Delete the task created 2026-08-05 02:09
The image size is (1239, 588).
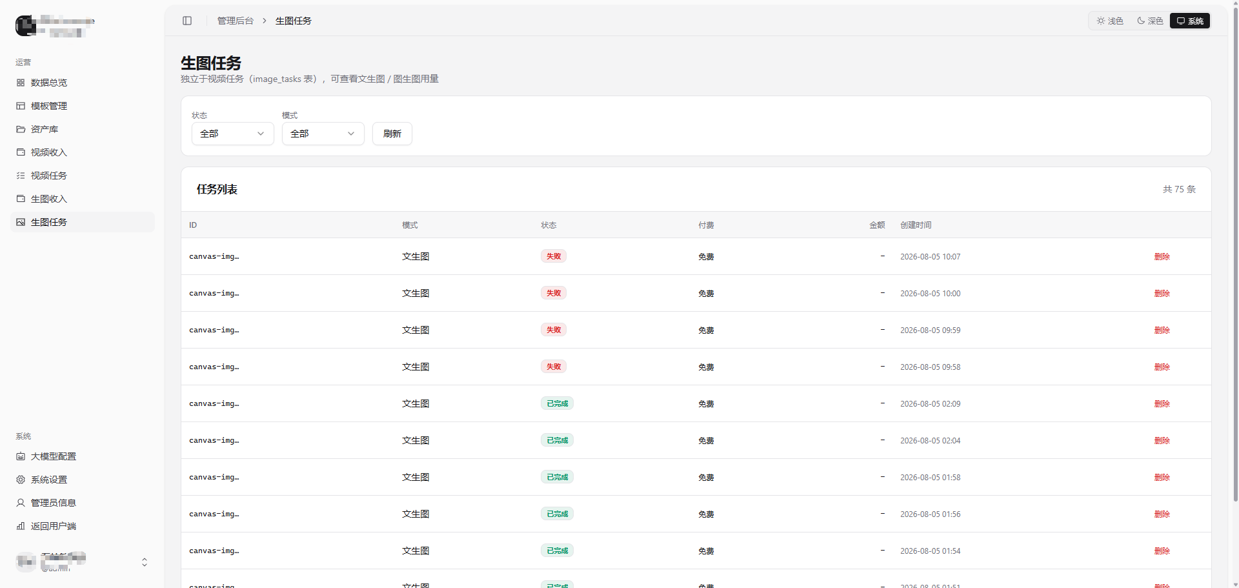click(x=1162, y=403)
